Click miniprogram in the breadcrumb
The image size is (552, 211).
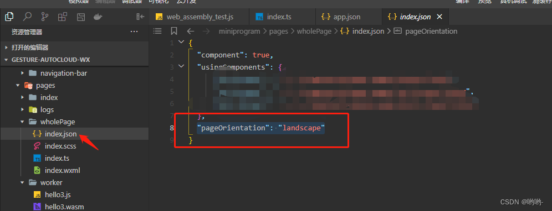[239, 31]
